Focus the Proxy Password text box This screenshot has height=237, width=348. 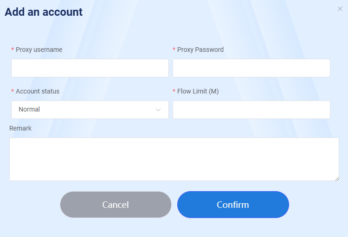coord(251,68)
